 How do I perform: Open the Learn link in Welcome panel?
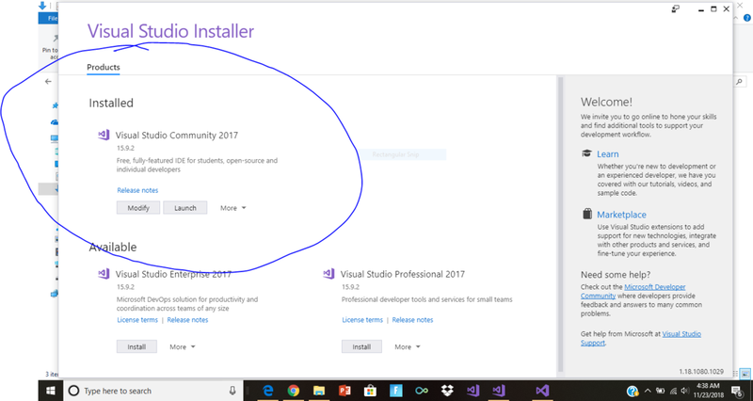tap(607, 154)
